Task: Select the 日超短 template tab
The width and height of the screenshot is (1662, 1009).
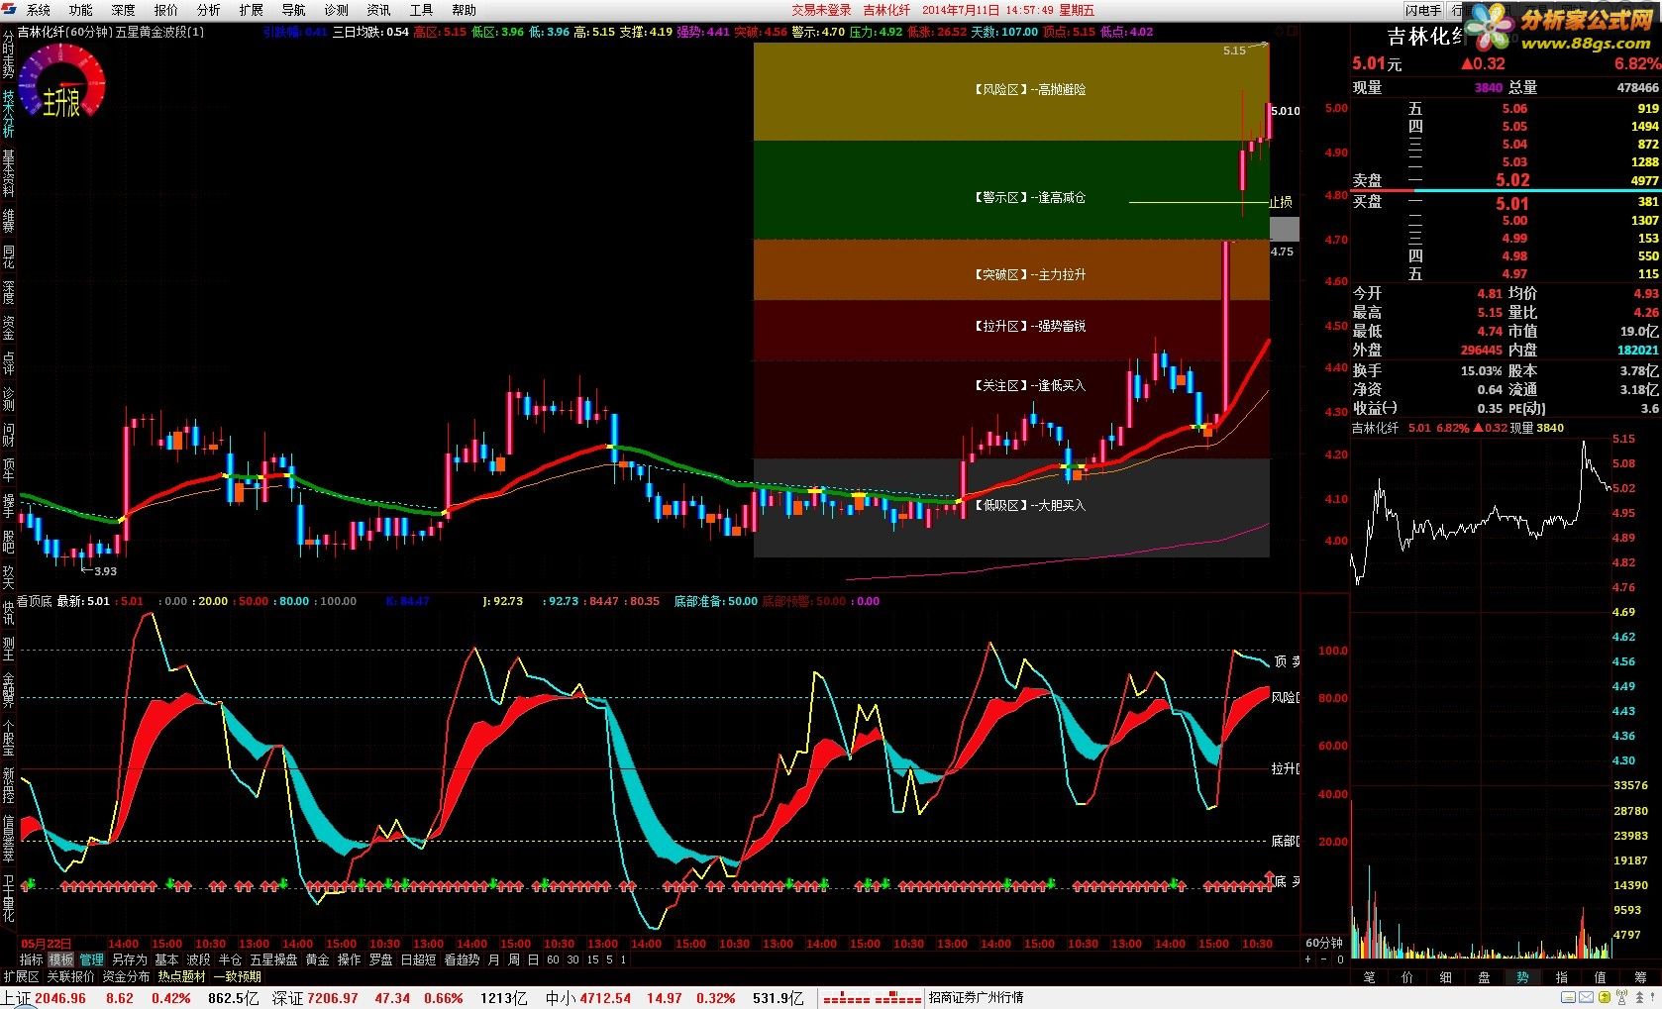Action: coord(418,959)
